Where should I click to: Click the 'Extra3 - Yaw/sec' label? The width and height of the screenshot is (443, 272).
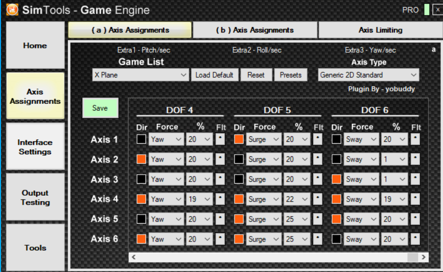coord(370,50)
